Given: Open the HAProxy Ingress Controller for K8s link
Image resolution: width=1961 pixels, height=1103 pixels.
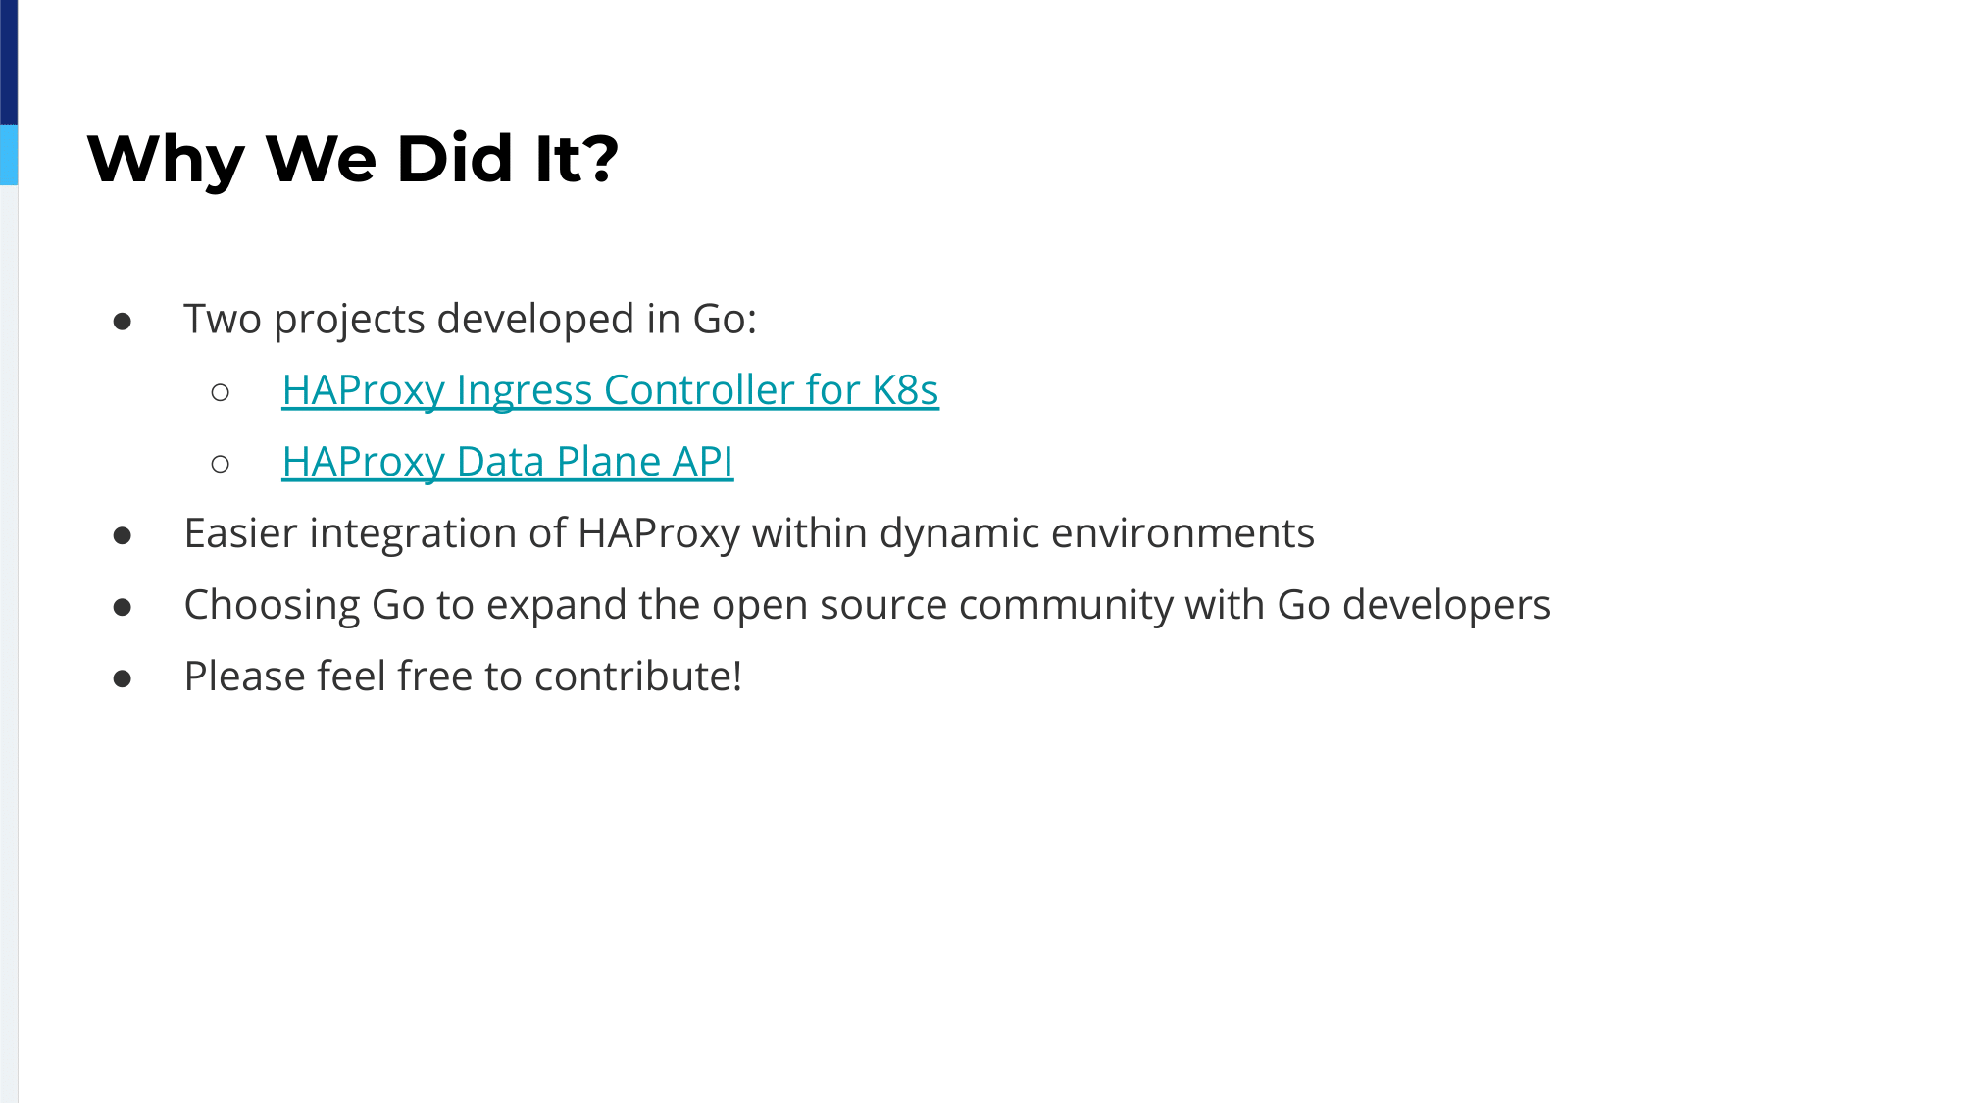Looking at the screenshot, I should click(610, 390).
